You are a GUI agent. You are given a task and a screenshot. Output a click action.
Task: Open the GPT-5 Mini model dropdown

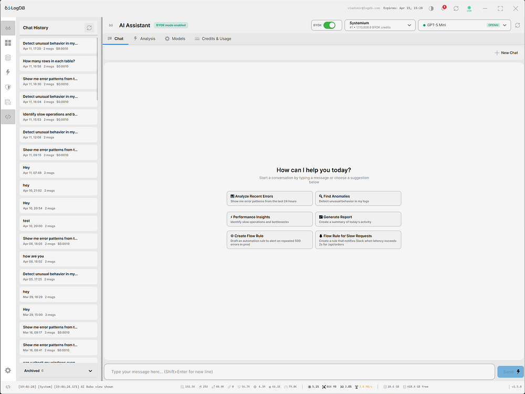point(464,25)
